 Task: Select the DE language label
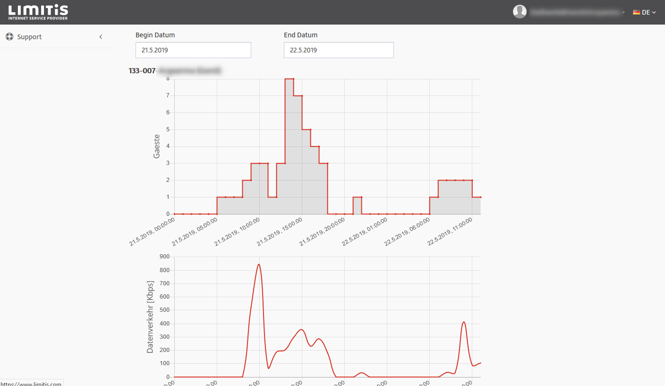coord(646,12)
